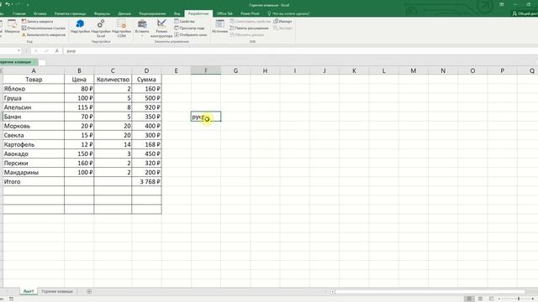Open the blue Надстройки add-ins store
This screenshot has width=538, height=302.
click(80, 26)
